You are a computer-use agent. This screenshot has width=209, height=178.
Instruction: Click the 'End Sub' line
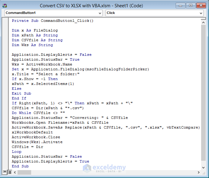(20, 166)
